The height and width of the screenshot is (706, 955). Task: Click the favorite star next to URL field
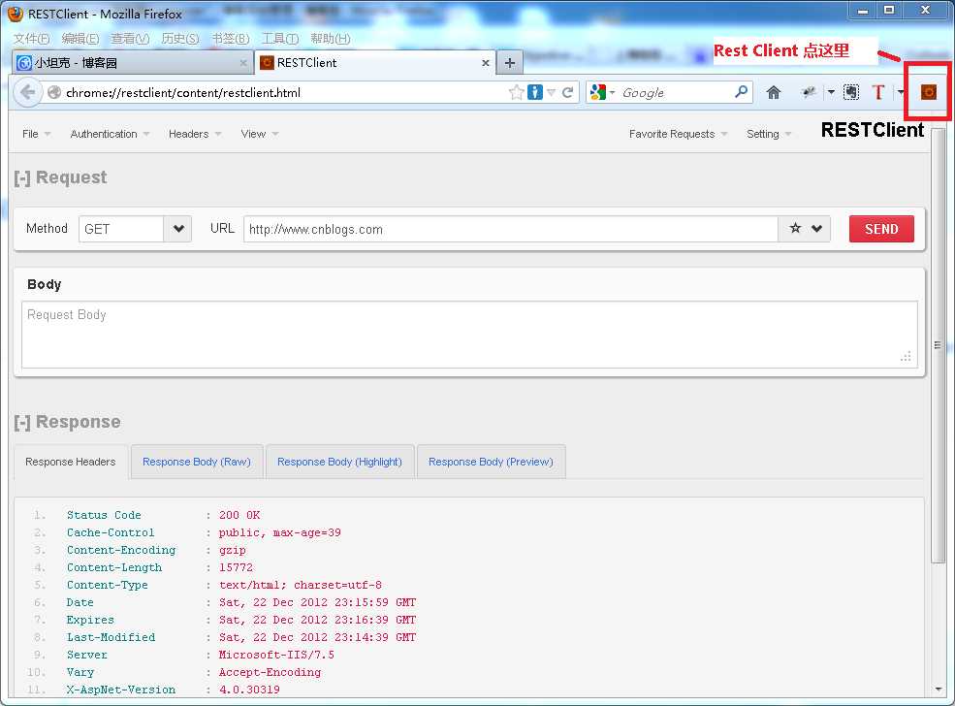coord(795,229)
